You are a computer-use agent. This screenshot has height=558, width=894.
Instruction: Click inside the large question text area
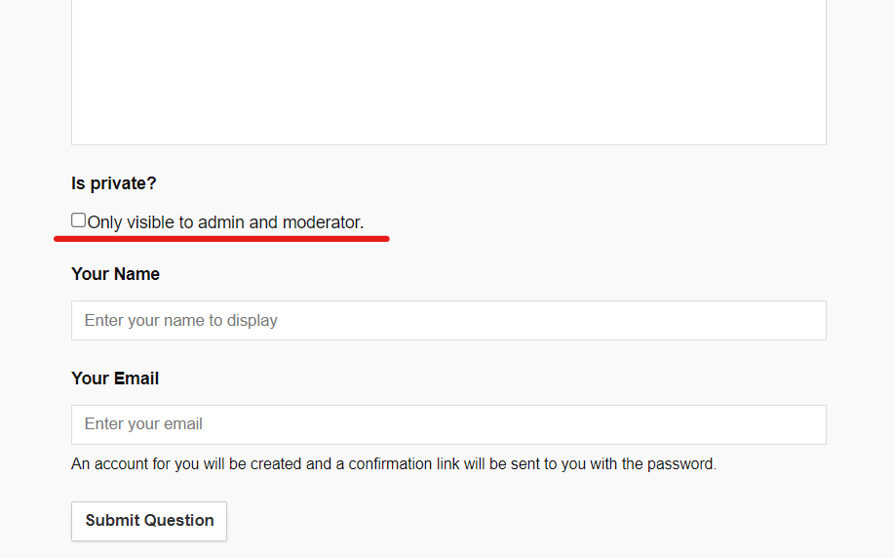(448, 68)
